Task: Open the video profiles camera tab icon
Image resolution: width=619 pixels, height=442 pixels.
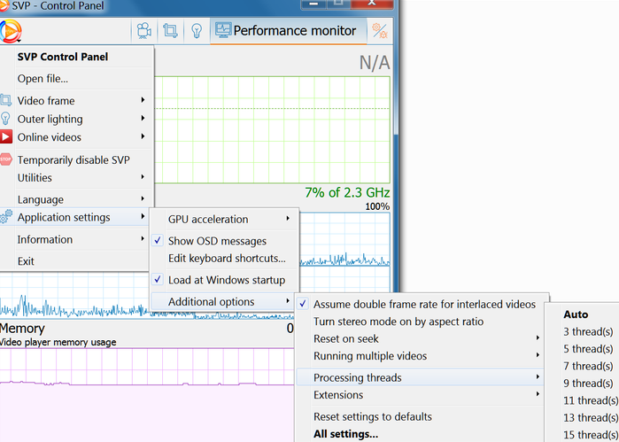Action: [142, 31]
